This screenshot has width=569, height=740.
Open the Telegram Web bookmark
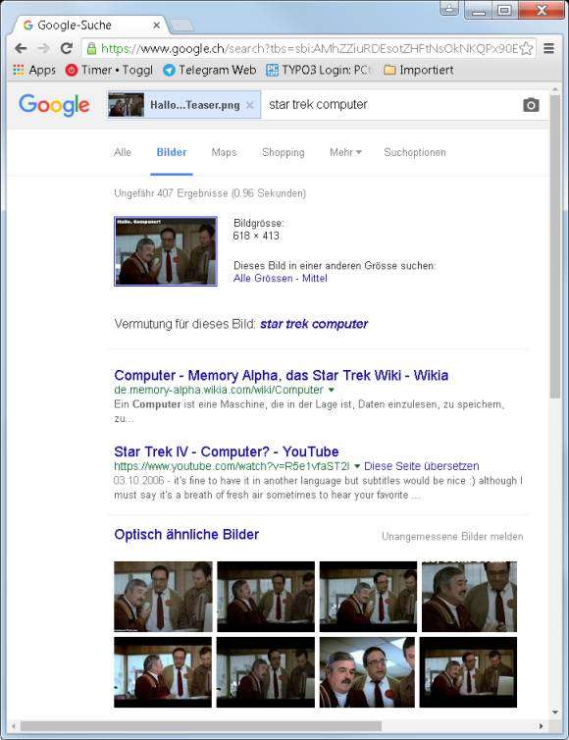point(210,70)
